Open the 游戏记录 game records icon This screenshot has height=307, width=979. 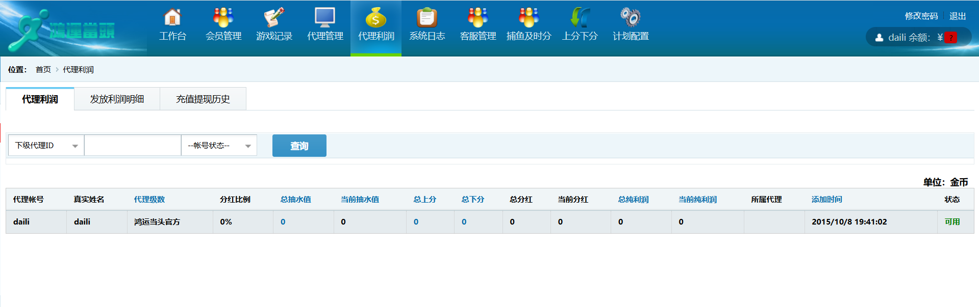[x=274, y=18]
